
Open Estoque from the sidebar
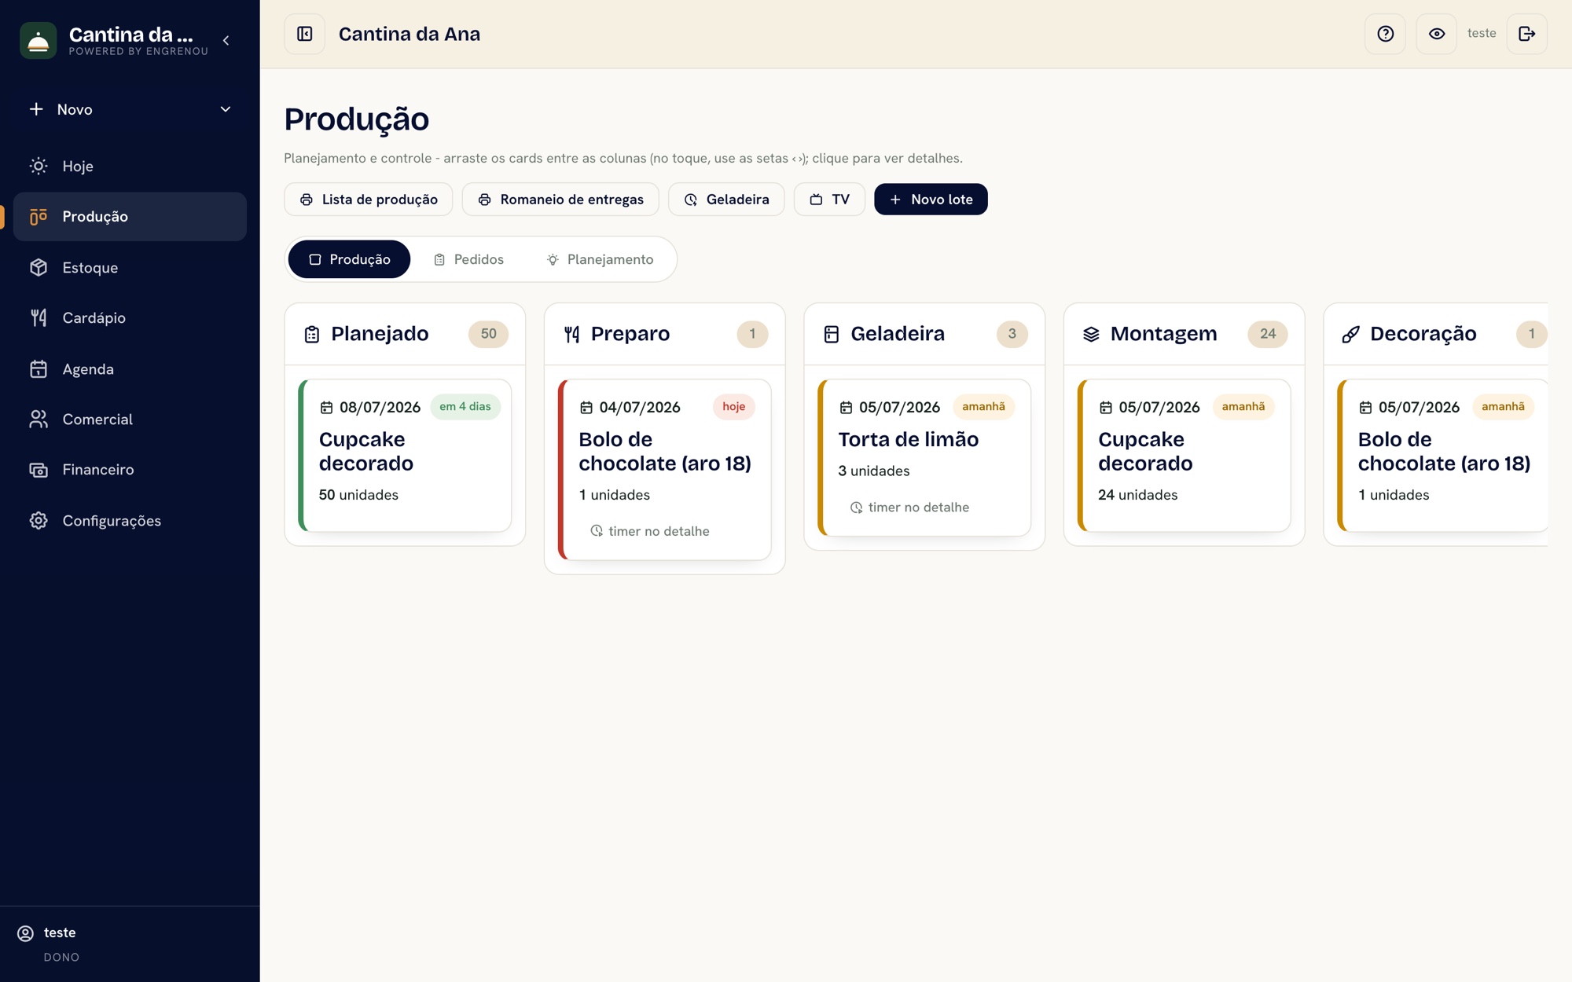coord(130,267)
